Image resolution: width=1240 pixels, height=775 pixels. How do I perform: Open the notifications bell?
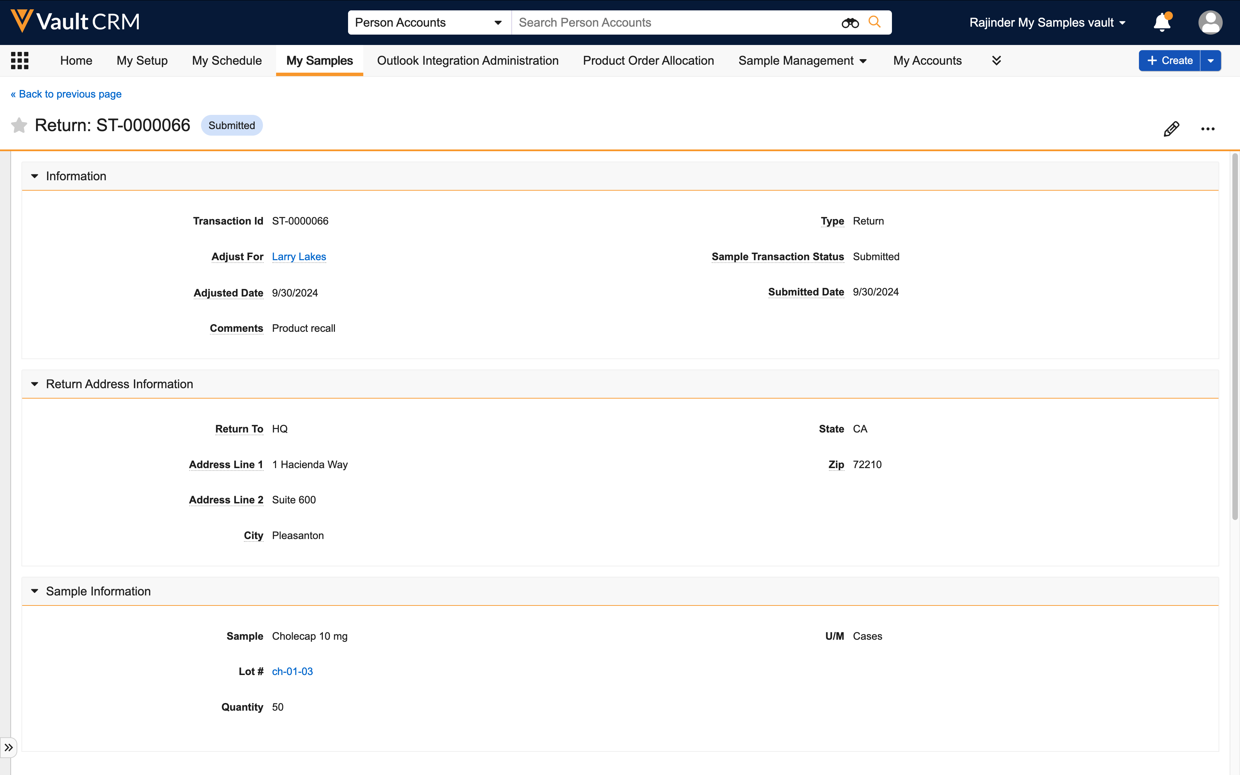click(1161, 22)
